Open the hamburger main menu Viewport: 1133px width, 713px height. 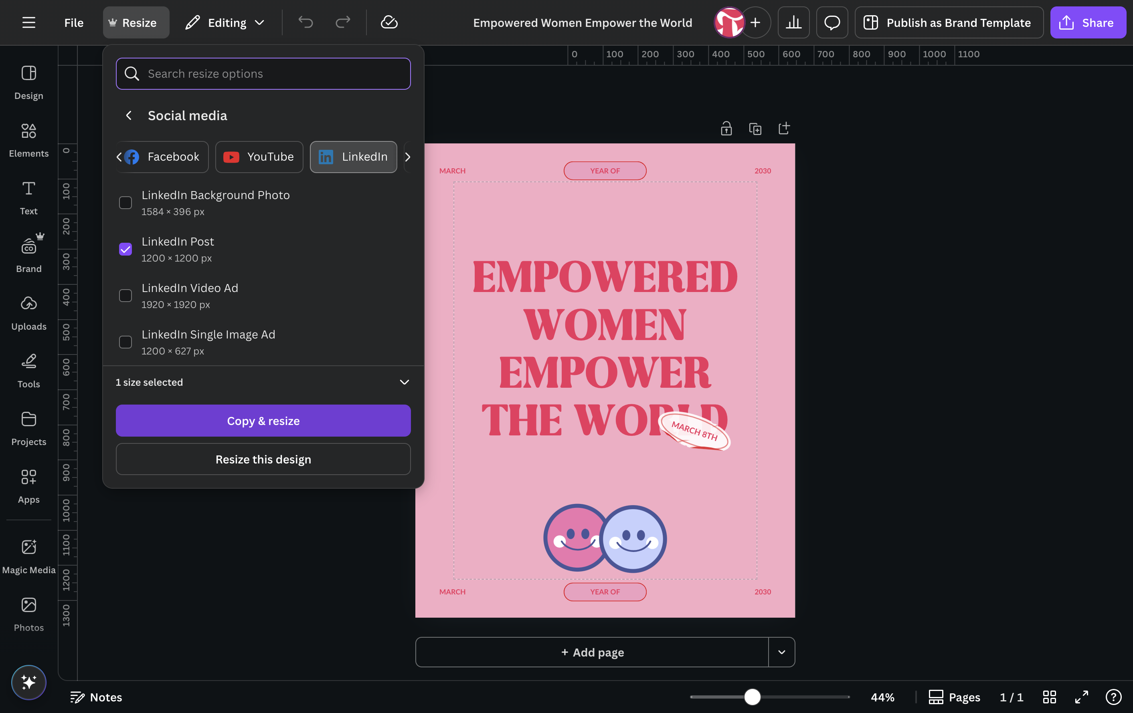click(29, 22)
